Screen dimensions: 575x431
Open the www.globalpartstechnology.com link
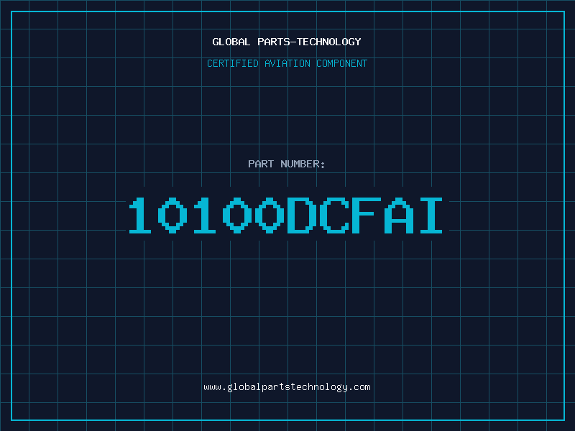coord(287,387)
